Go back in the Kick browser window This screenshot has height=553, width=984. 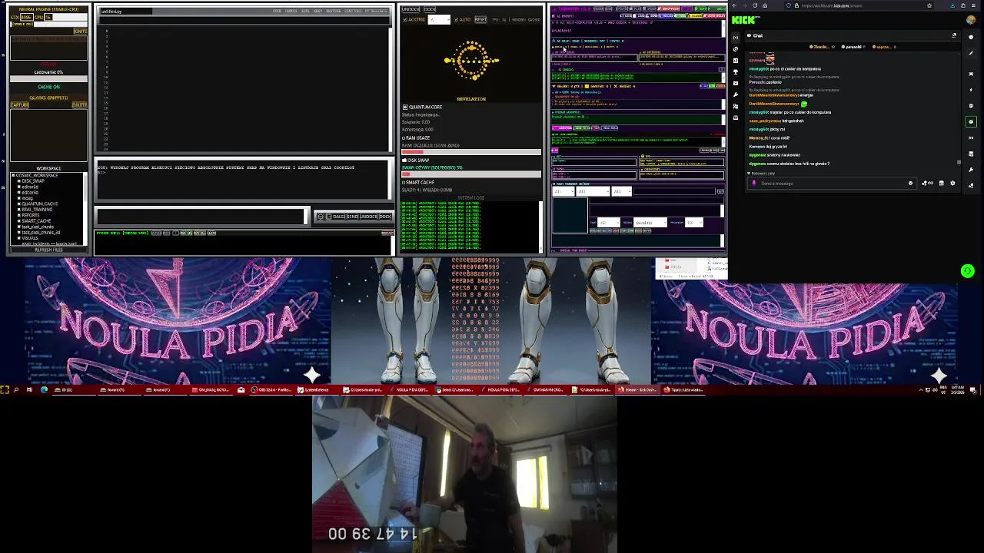coord(734,5)
